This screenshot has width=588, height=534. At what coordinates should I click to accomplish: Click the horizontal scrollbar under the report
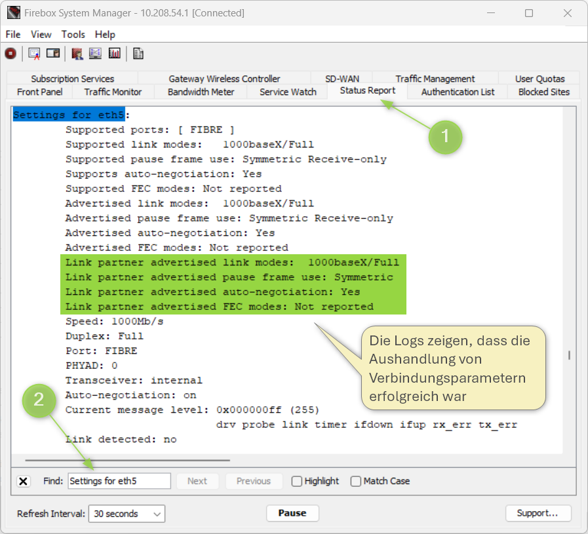pos(128,461)
